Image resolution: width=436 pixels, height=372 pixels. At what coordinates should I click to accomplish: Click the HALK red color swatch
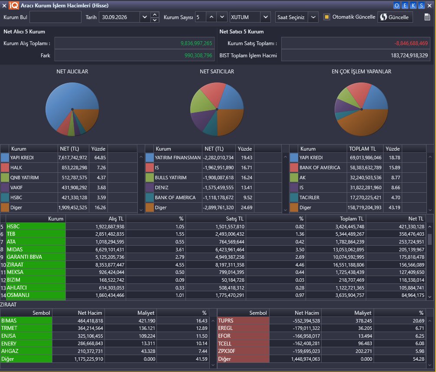pyautogui.click(x=5, y=168)
